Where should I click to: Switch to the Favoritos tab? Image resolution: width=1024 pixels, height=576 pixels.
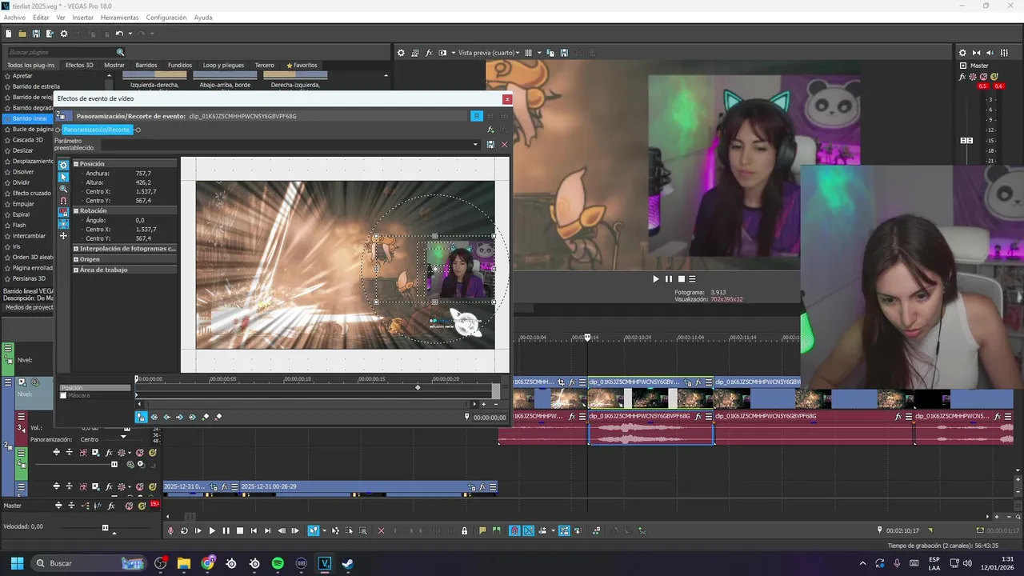pyautogui.click(x=302, y=65)
